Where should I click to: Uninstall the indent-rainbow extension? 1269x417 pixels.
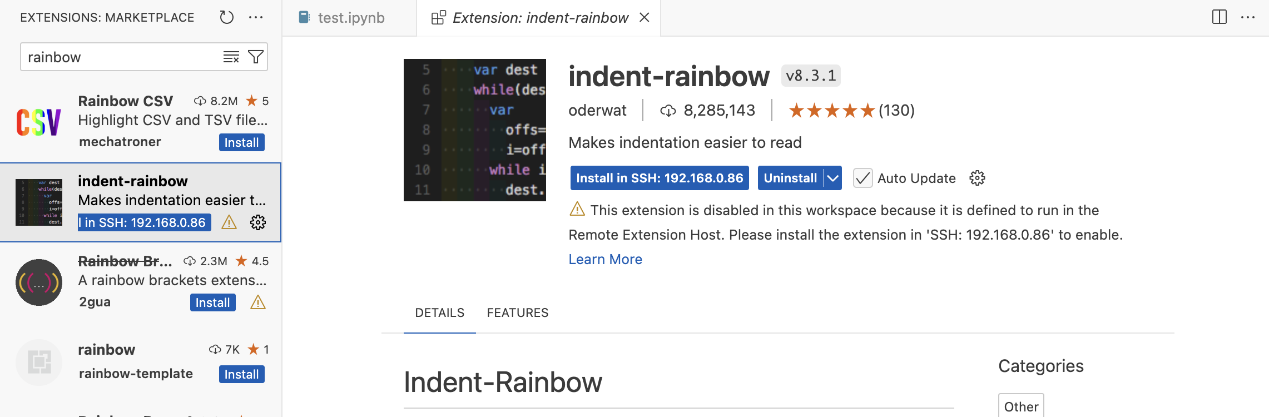click(x=790, y=178)
